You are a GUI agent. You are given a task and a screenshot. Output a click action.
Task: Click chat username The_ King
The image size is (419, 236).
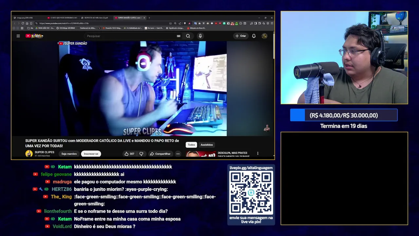coord(61,197)
